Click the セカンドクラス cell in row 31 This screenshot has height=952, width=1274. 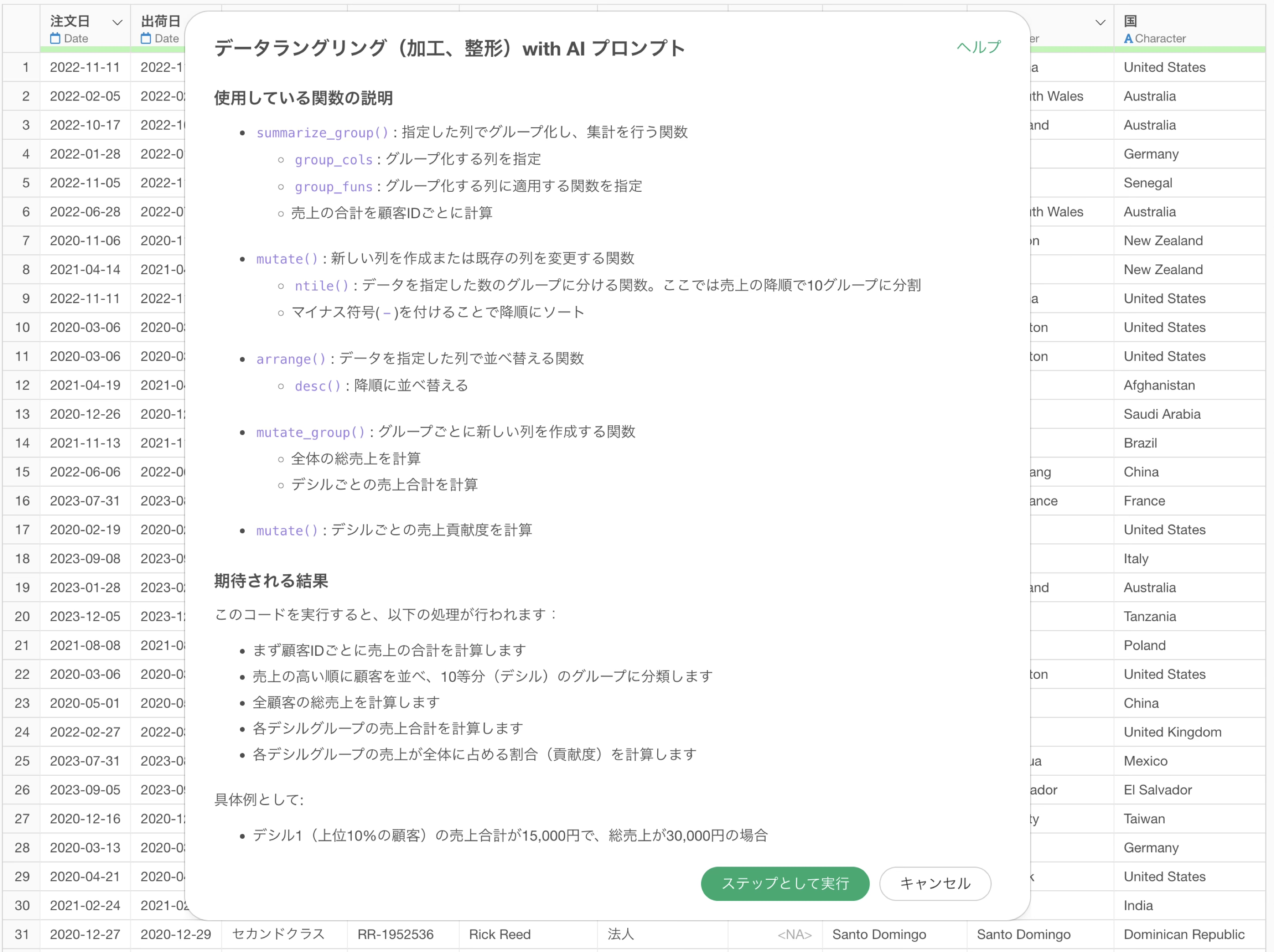[278, 934]
